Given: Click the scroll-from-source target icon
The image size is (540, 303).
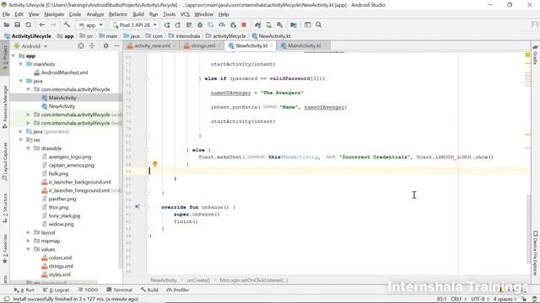Looking at the screenshot, I should click(x=81, y=45).
